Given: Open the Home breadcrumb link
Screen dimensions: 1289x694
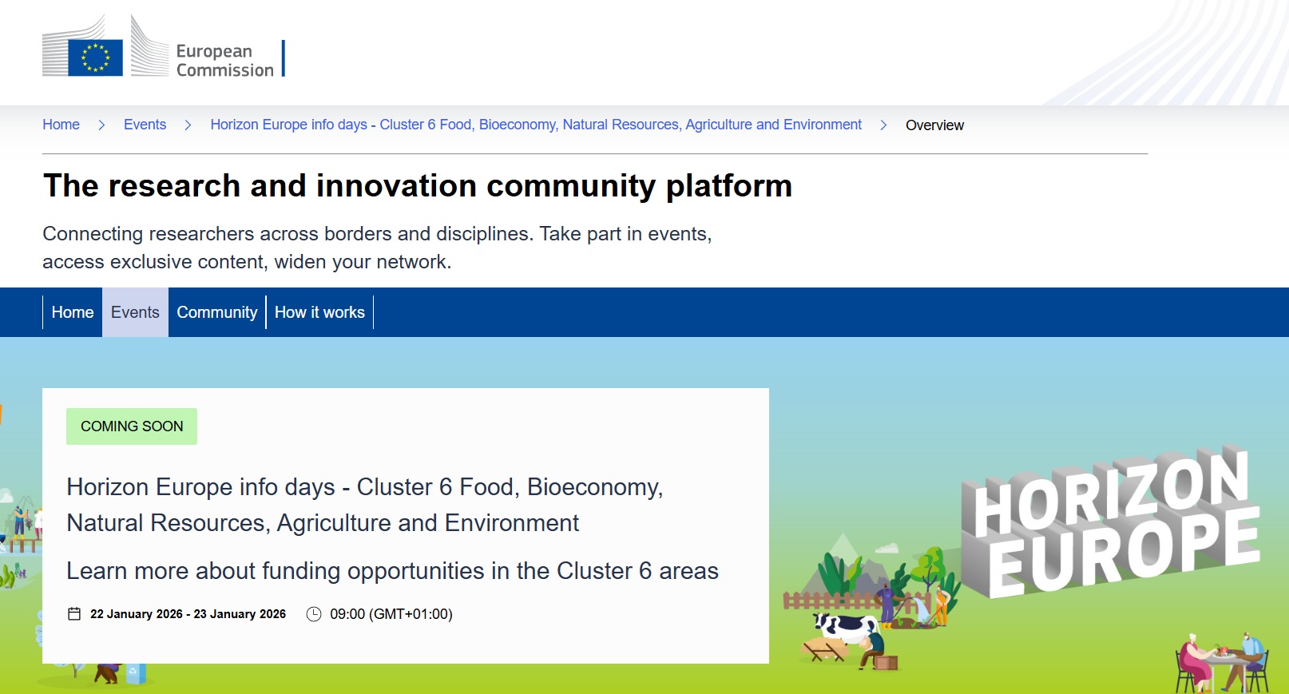Looking at the screenshot, I should (61, 125).
